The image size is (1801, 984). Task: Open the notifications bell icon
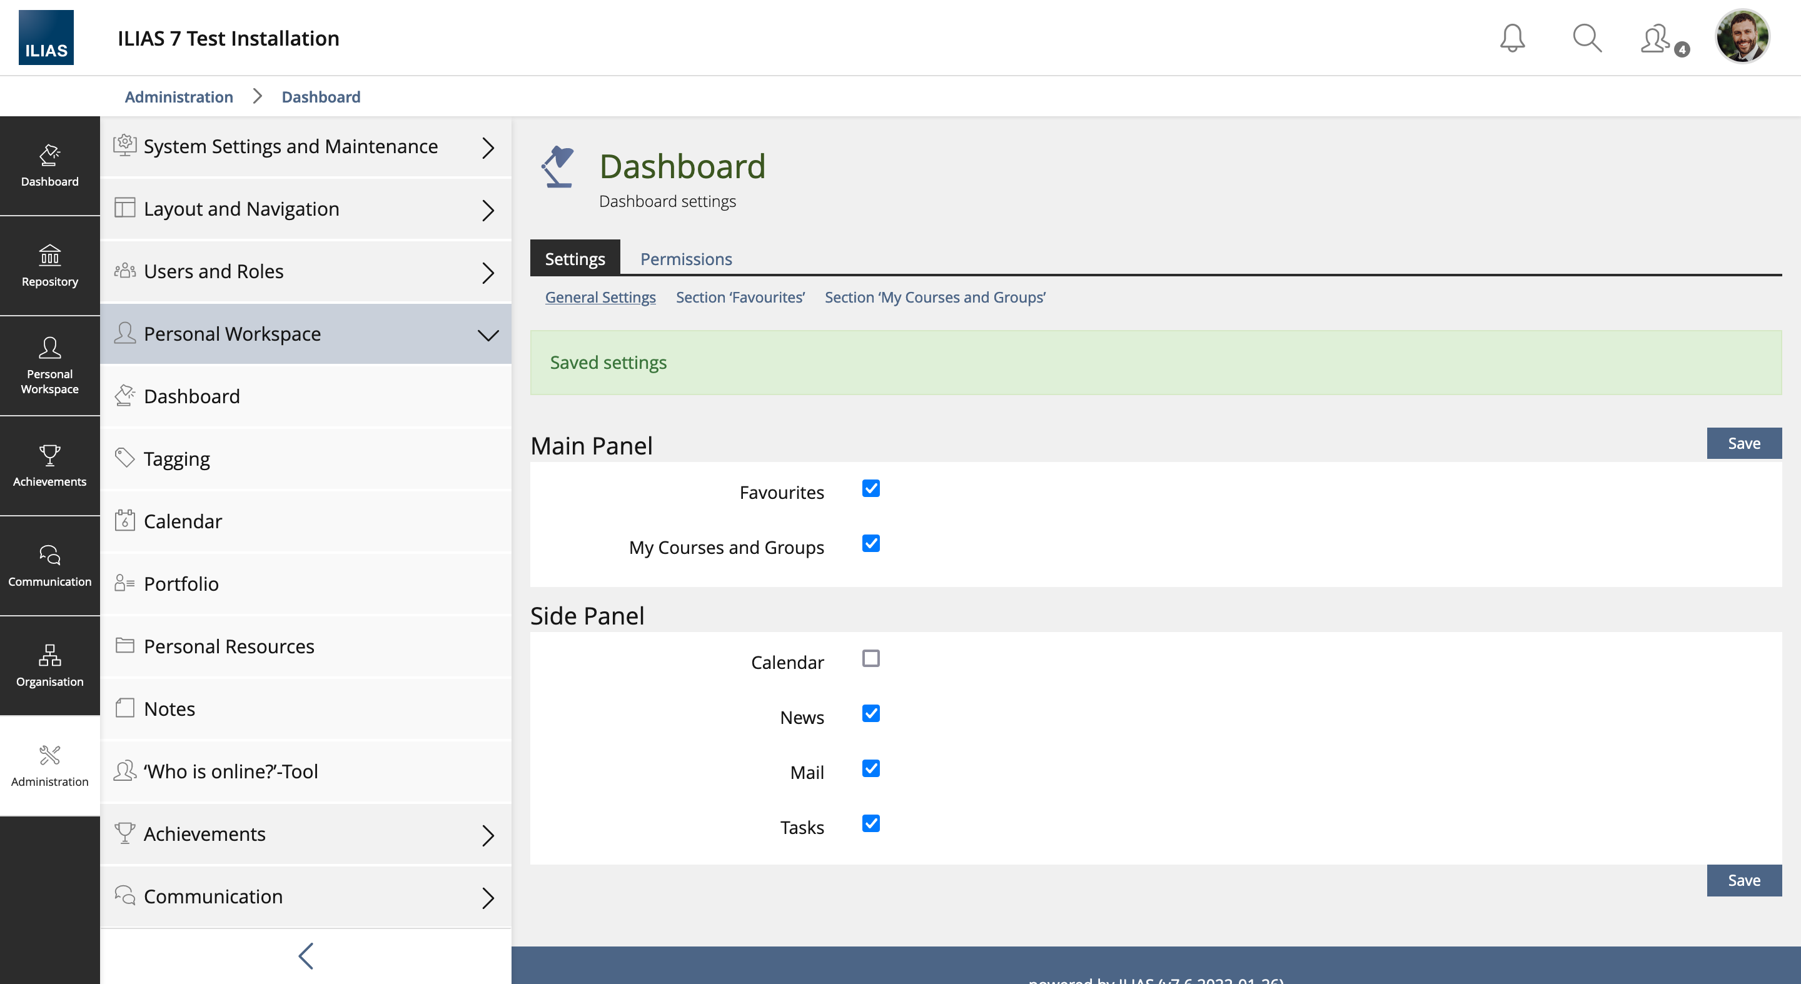tap(1511, 38)
